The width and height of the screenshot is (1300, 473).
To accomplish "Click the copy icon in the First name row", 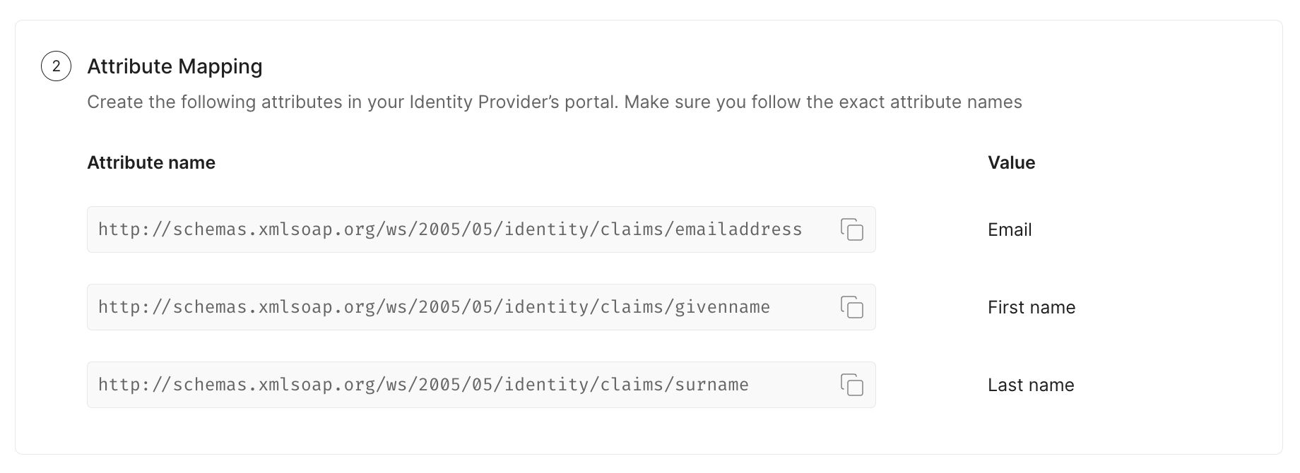I will 853,307.
